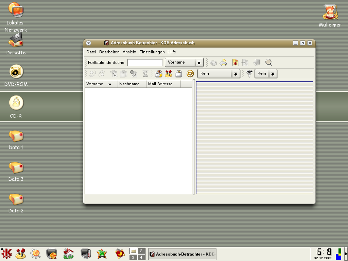Click the colored system monitor applet in the tray
Screen dimensions: 348x261
338,254
